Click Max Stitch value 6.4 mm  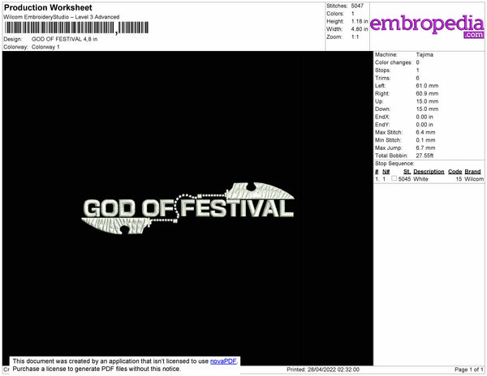425,132
